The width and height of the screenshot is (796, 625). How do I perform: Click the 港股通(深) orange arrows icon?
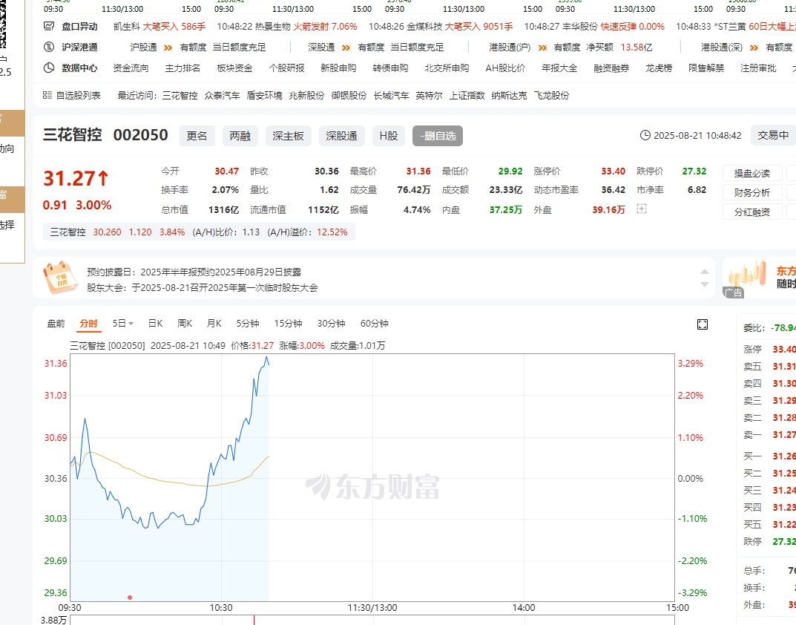click(x=754, y=48)
